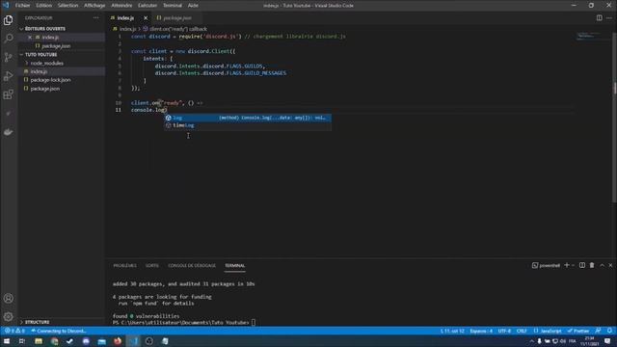Choose the timeLog autocomplete suggestion

coord(248,125)
